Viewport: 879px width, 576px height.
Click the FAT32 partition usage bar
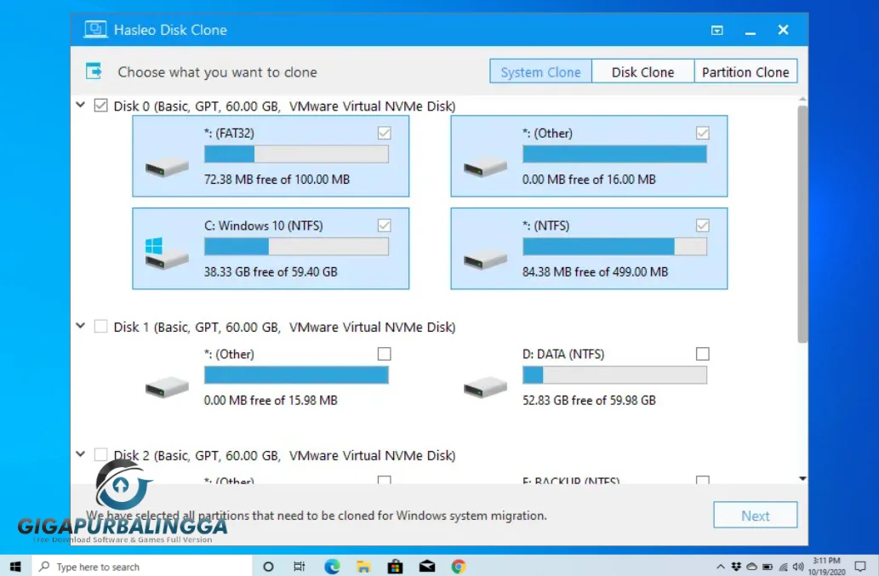296,154
